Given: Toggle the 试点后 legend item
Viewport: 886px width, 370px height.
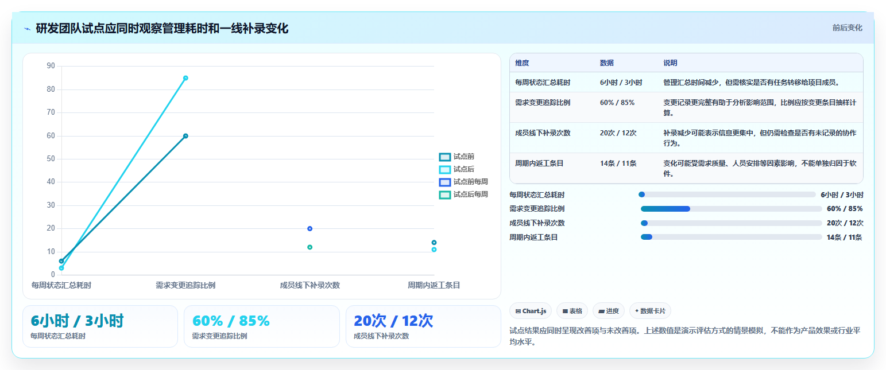Looking at the screenshot, I should point(457,169).
